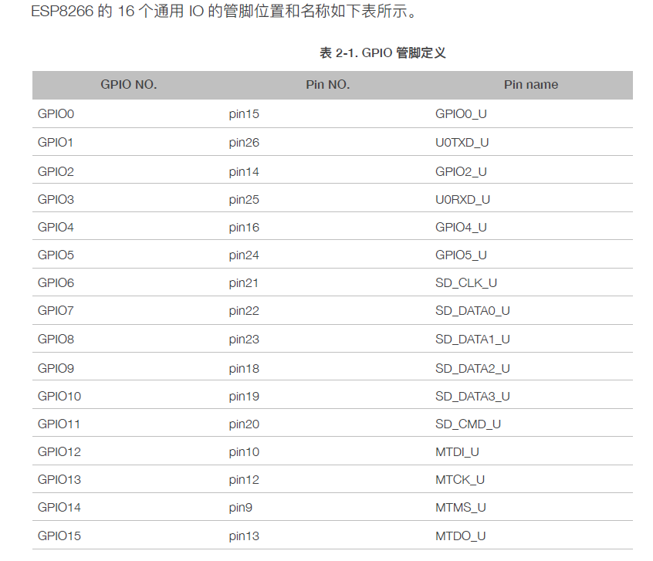
Task: Click the GPIO10 cell
Action: coord(59,396)
